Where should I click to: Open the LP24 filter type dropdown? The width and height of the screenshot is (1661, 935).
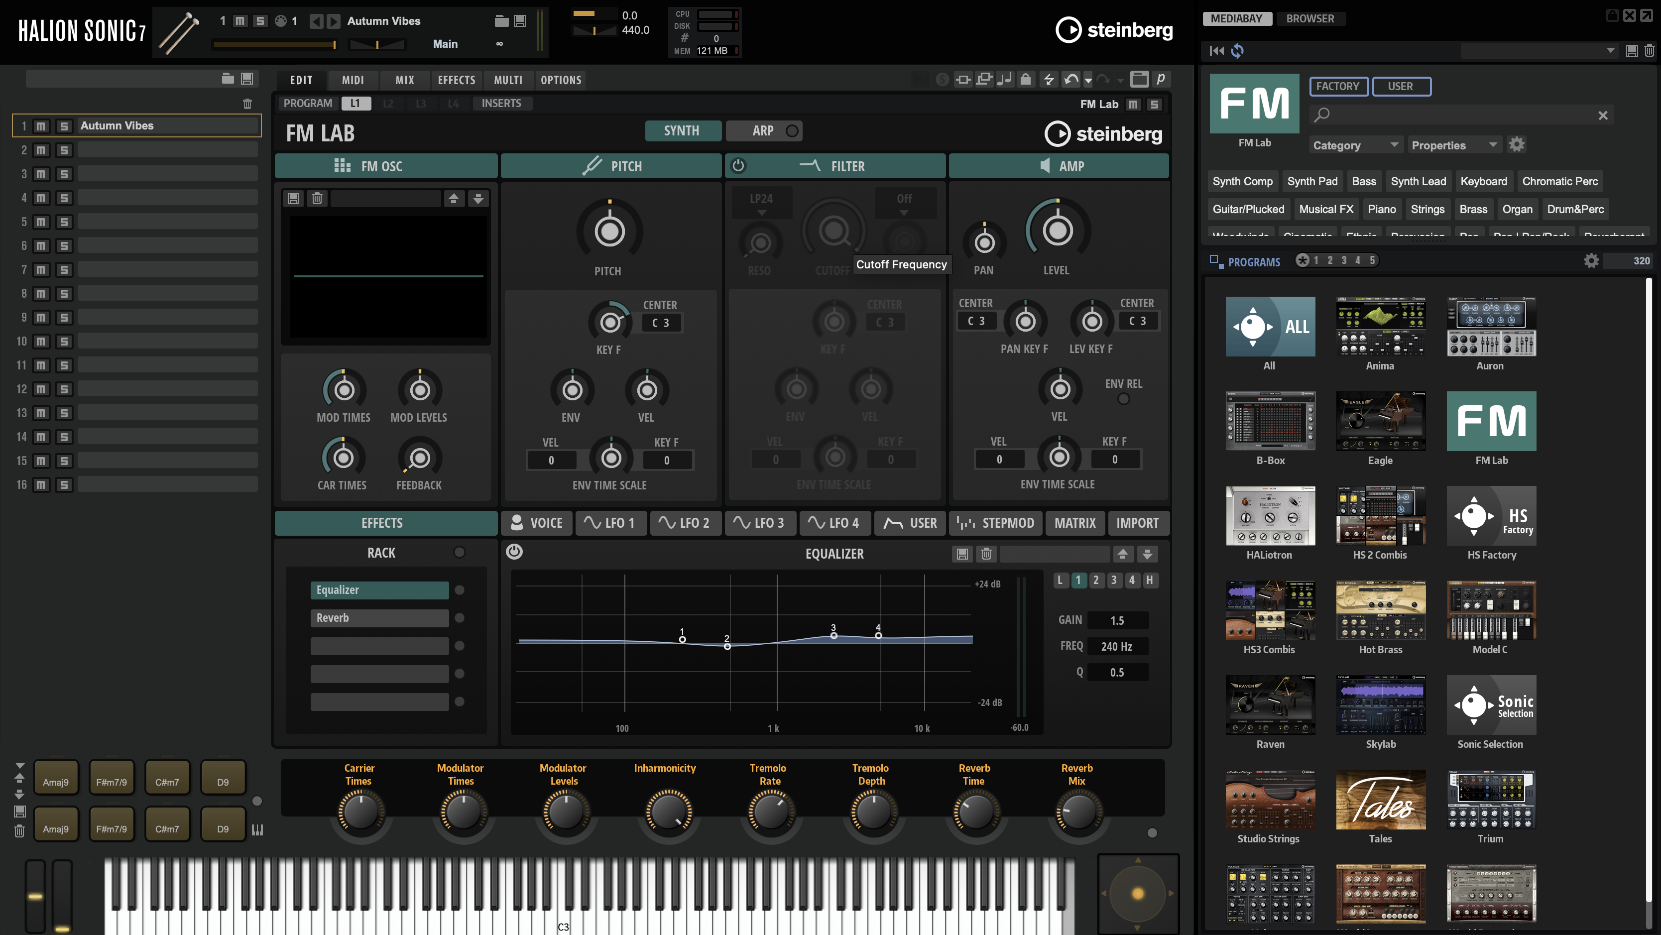[x=761, y=204]
